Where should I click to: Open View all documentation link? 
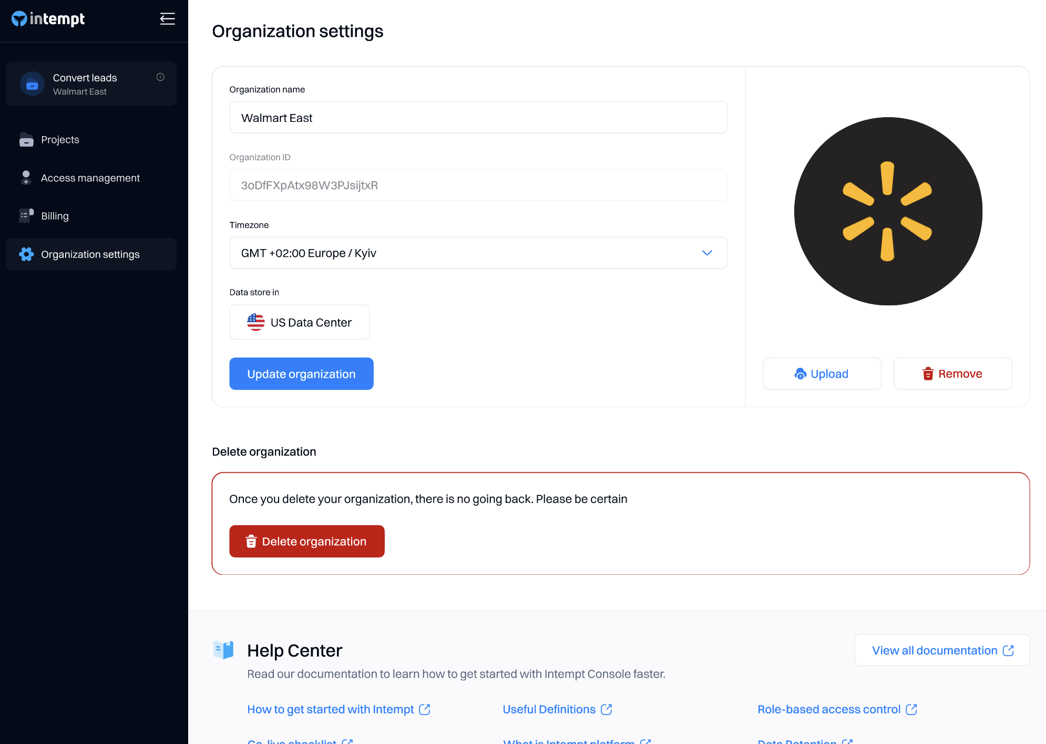tap(942, 650)
